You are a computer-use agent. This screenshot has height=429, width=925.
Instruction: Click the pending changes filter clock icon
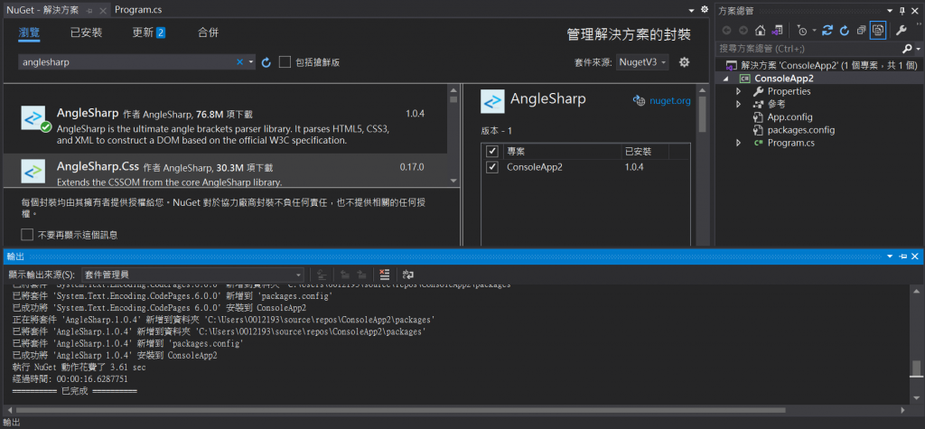[802, 30]
